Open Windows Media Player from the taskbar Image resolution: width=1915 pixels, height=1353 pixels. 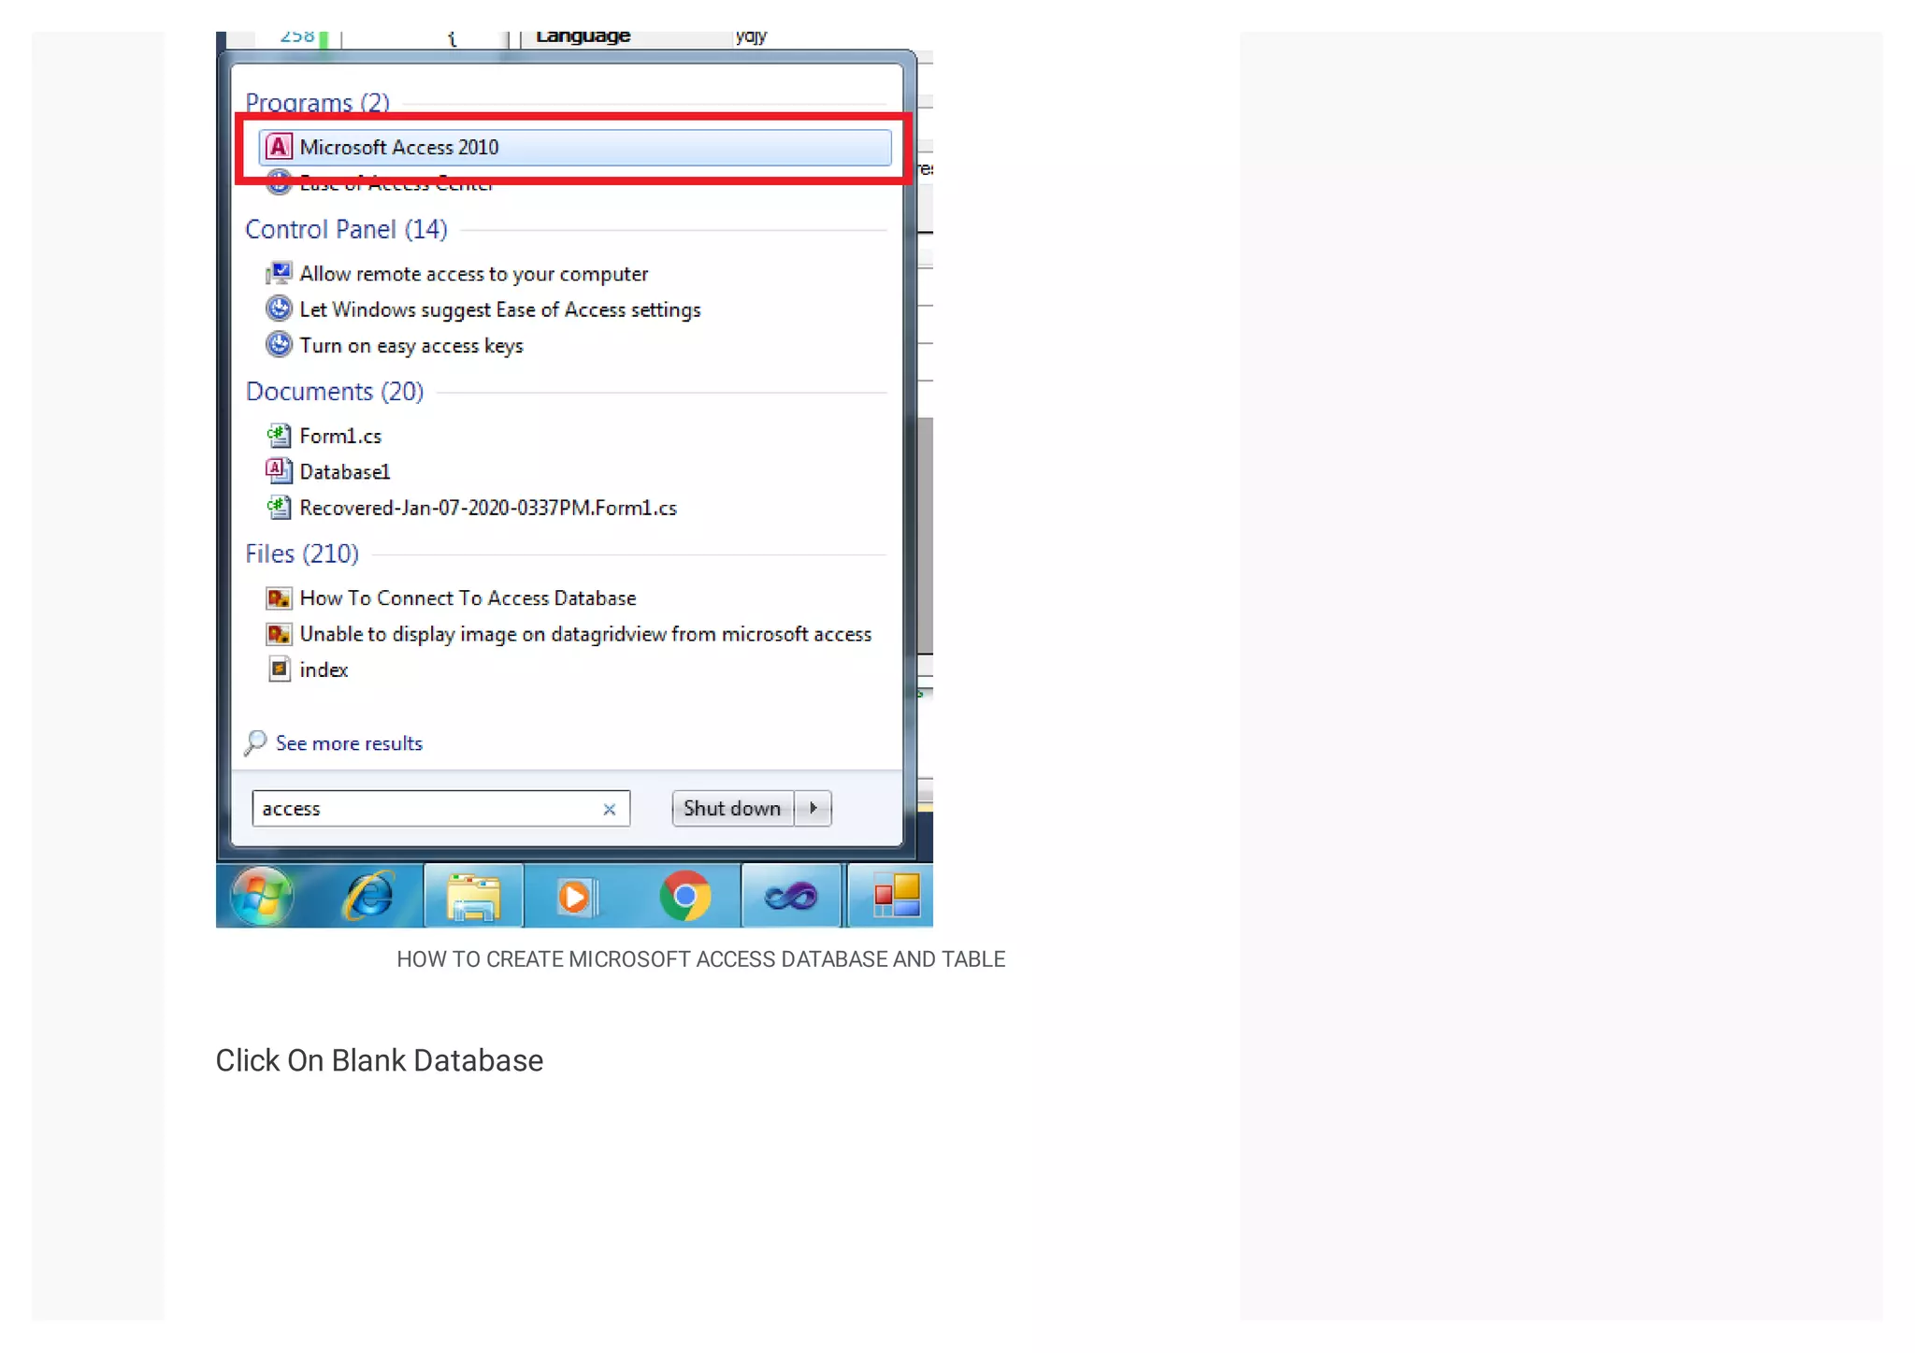click(575, 897)
